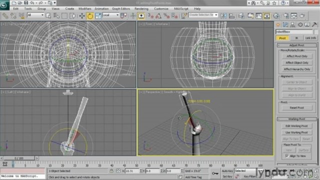Open the Render Setup icon
This screenshot has width=320, height=180.
tap(286, 15)
